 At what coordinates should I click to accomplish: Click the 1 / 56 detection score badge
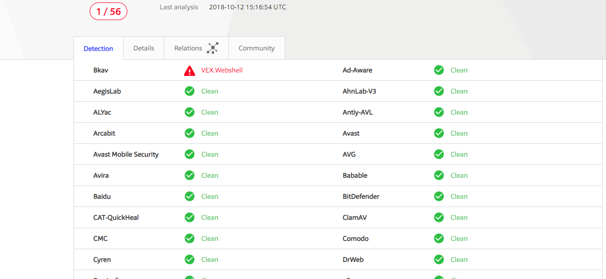[108, 11]
